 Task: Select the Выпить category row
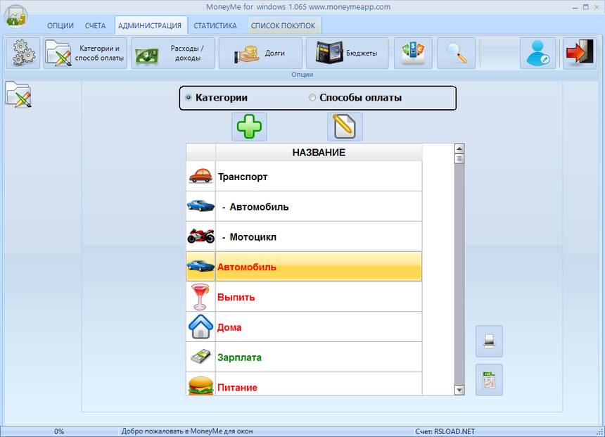click(304, 296)
